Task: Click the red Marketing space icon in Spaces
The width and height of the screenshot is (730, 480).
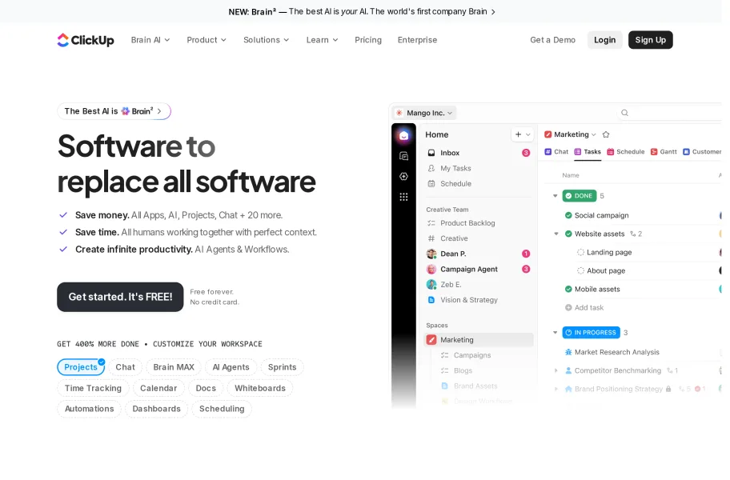Action: [431, 339]
